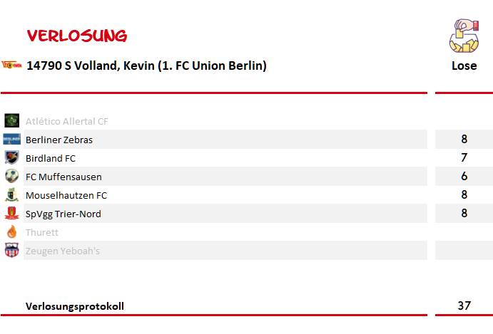Open the Verlosungsprotokoll label
493x334 pixels.
click(75, 306)
